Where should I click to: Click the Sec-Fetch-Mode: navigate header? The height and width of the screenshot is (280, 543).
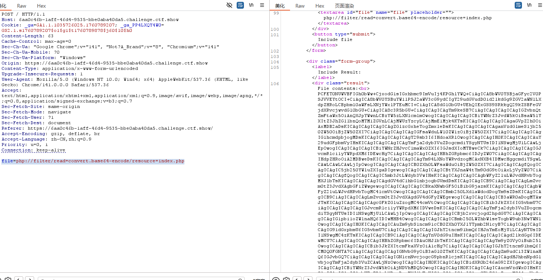point(36,112)
